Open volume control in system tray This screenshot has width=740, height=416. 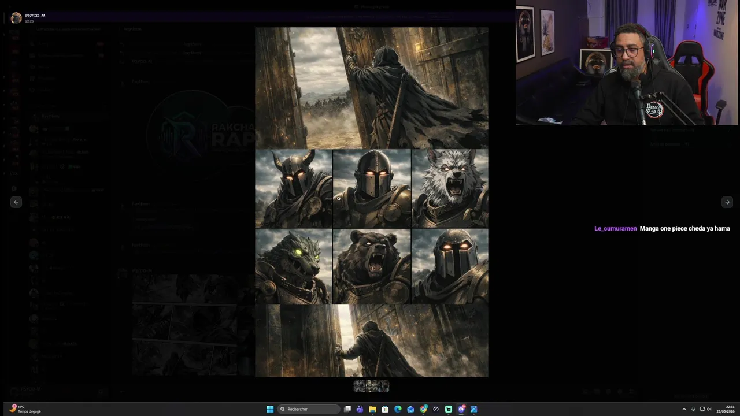pos(709,409)
